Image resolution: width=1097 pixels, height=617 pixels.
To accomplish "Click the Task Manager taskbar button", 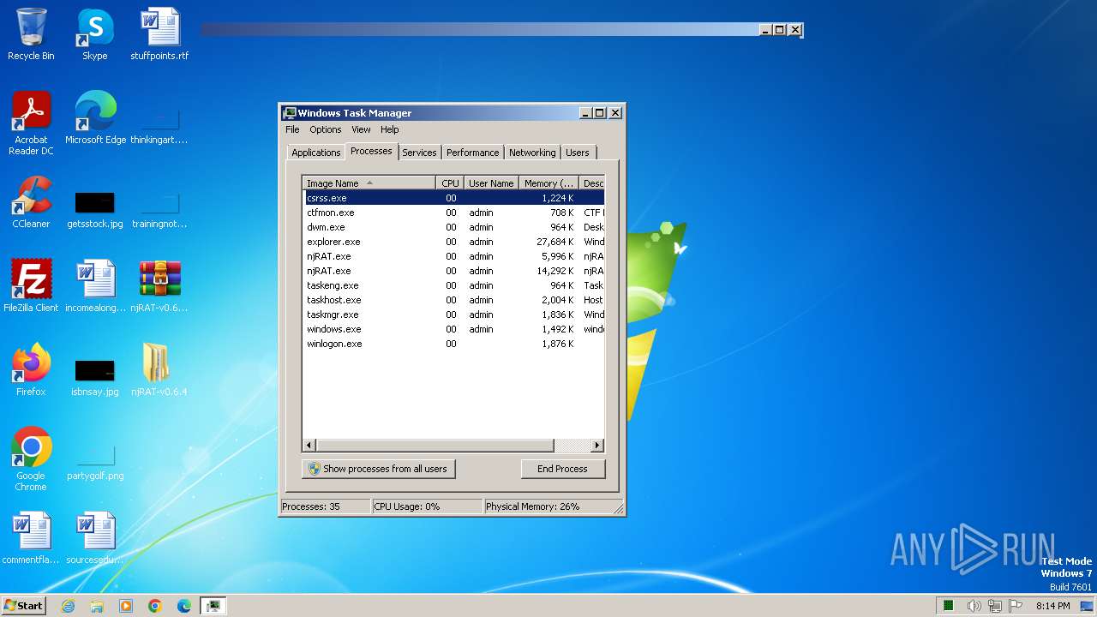I will (x=213, y=606).
